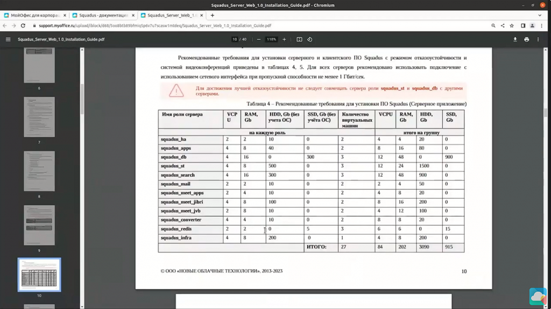This screenshot has height=309, width=551.
Task: Close the Squadus - документация tab
Action: tap(133, 16)
